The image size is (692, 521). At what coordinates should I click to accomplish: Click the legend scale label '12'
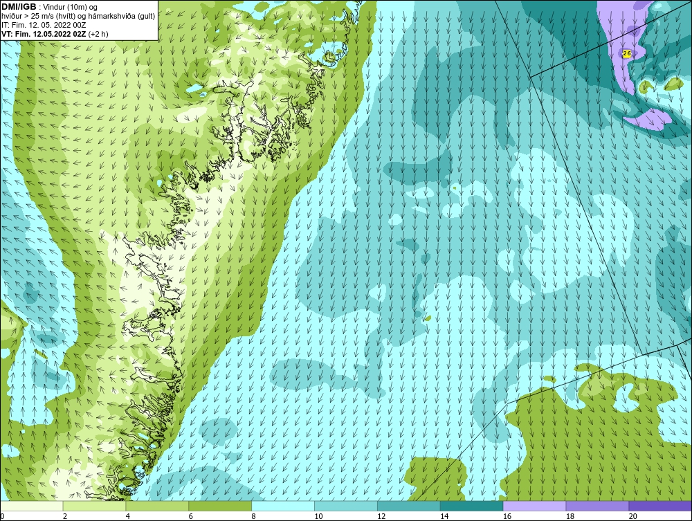[381, 516]
